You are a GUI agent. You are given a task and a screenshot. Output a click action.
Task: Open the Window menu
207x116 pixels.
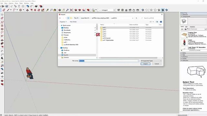point(27,3)
